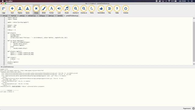Open the Apple menu
Viewport: 195px width, 110px height.
[x=3, y=1]
